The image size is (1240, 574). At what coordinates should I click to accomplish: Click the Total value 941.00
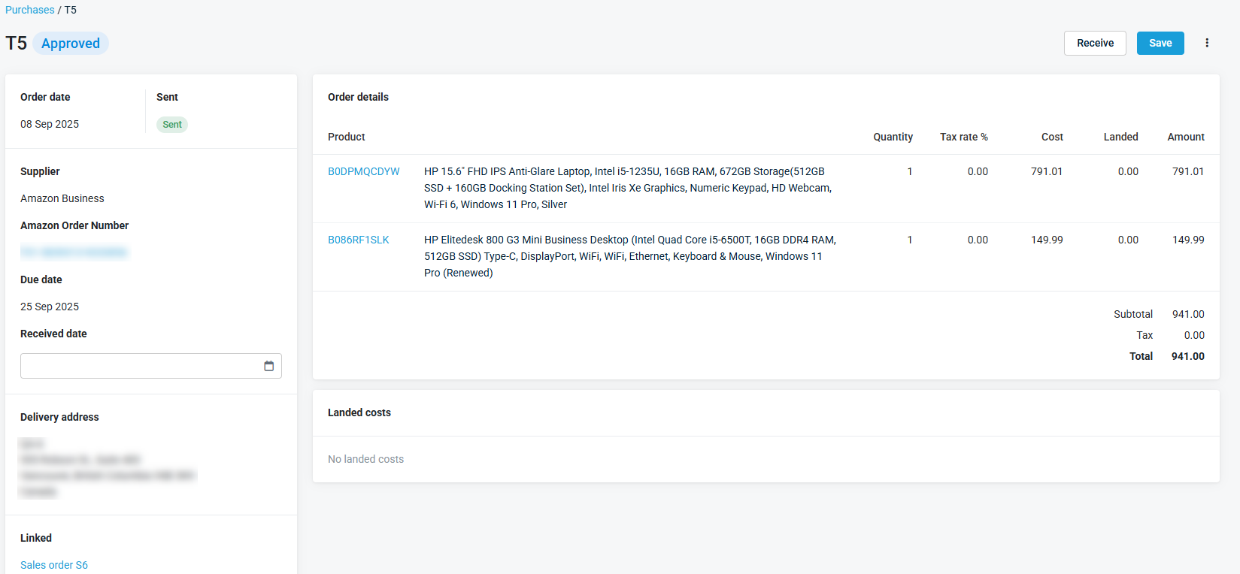tap(1187, 356)
